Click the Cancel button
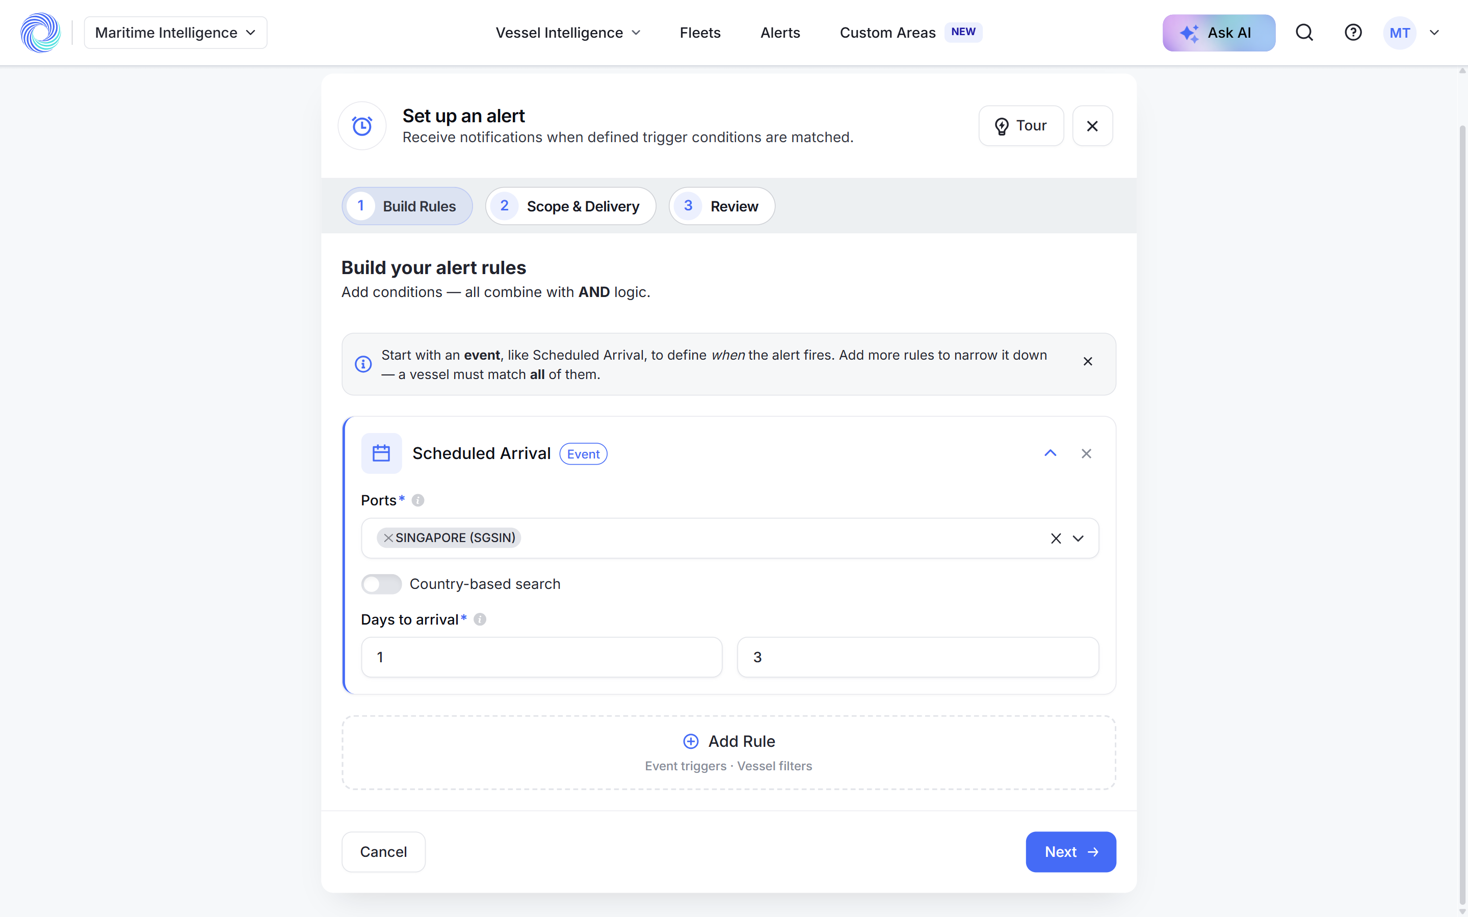Screen dimensions: 1468x917 coord(383,851)
